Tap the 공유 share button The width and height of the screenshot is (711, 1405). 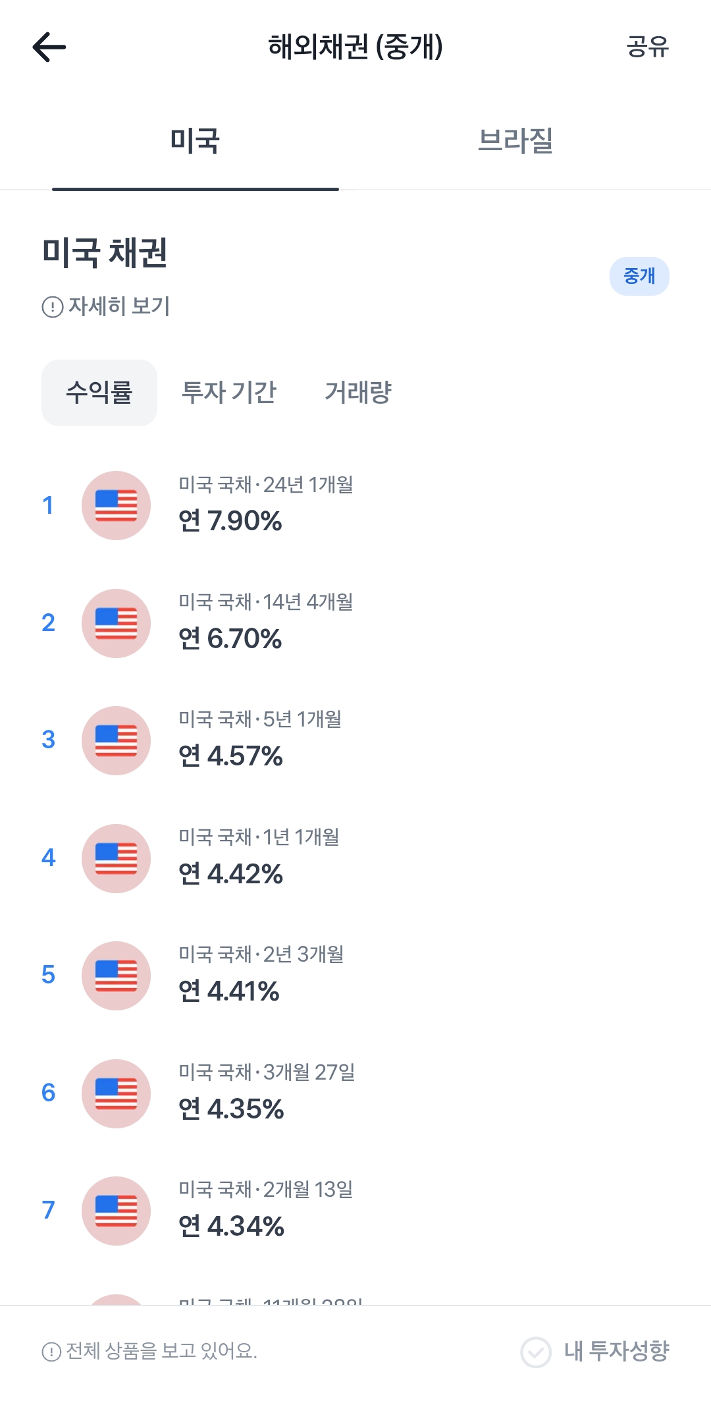tap(647, 47)
